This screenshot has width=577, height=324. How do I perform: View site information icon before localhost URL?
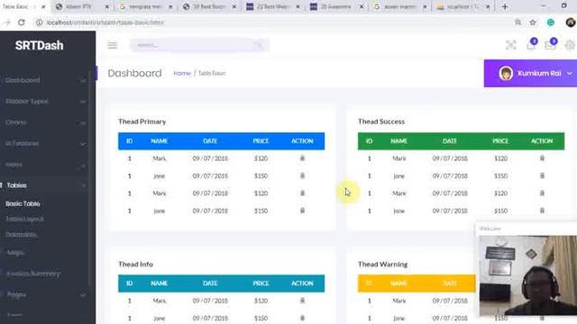pos(39,22)
